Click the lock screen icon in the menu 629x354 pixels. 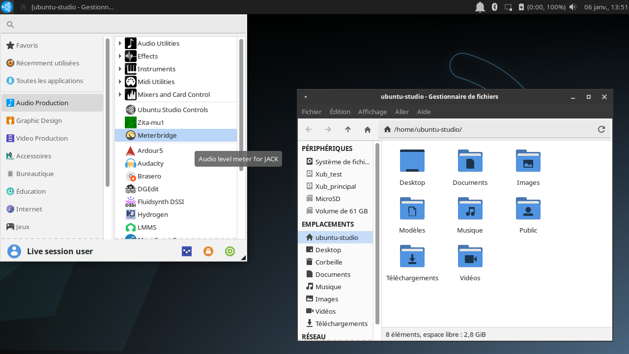click(x=208, y=251)
